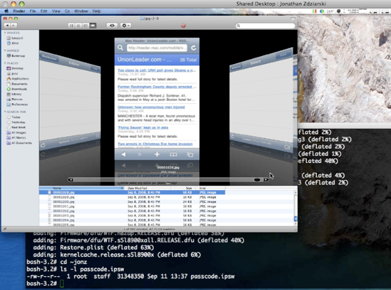
Task: Go back using toolbar back arrow
Action: (8, 26)
